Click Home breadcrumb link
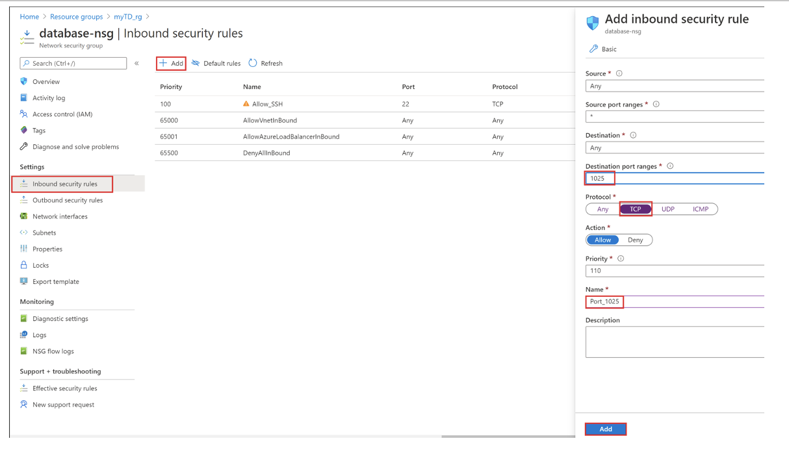This screenshot has width=789, height=456. point(29,16)
